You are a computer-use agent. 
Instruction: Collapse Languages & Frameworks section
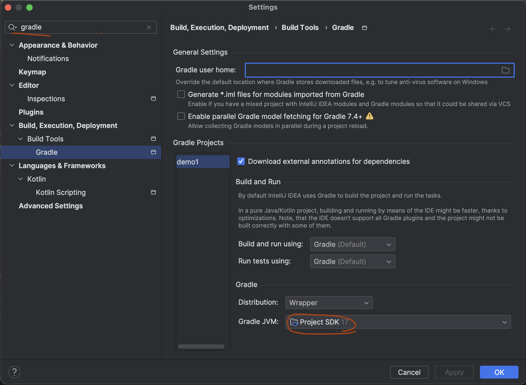click(12, 165)
